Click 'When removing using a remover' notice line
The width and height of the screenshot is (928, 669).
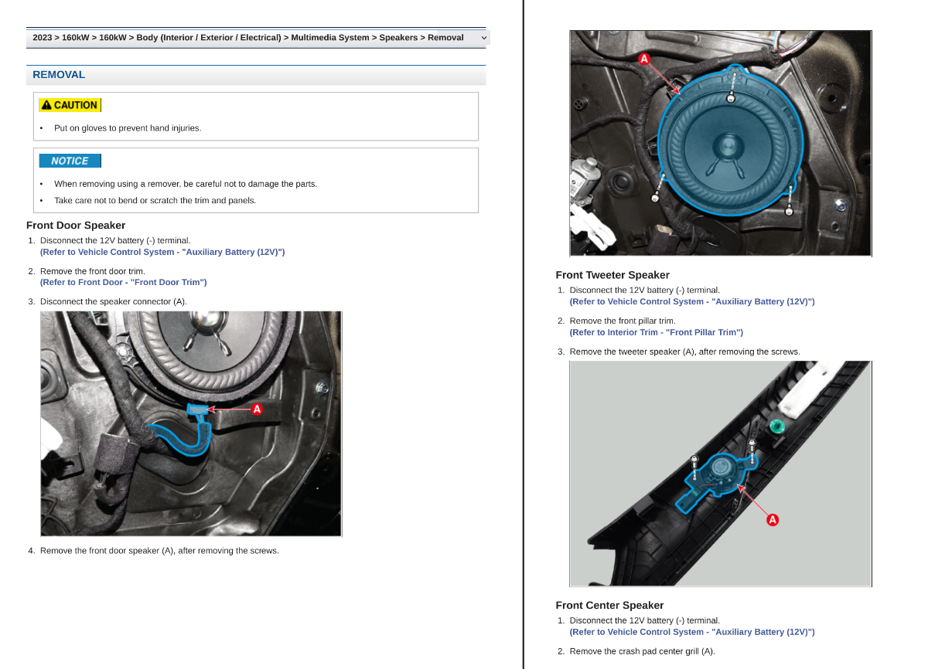(186, 184)
